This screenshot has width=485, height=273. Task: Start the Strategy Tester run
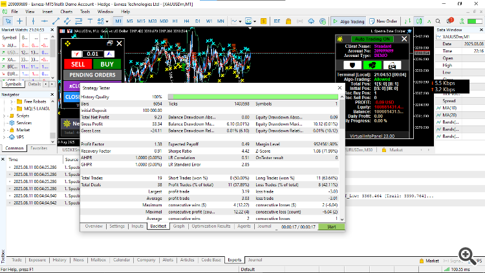[x=331, y=227]
